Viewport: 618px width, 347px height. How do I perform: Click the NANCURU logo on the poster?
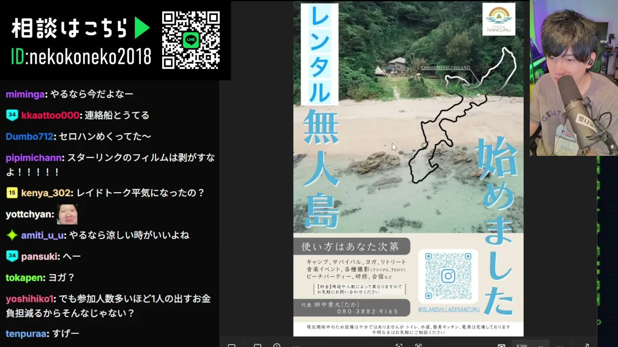tap(499, 19)
